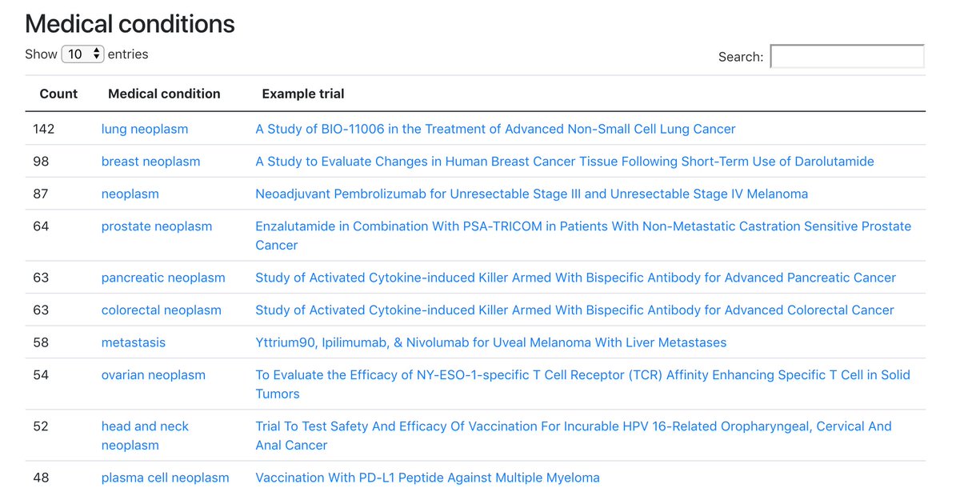Sort by Medical condition column header

point(164,94)
